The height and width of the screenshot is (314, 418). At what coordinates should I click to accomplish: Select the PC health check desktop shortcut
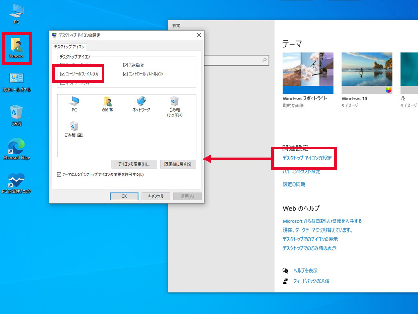click(x=16, y=183)
